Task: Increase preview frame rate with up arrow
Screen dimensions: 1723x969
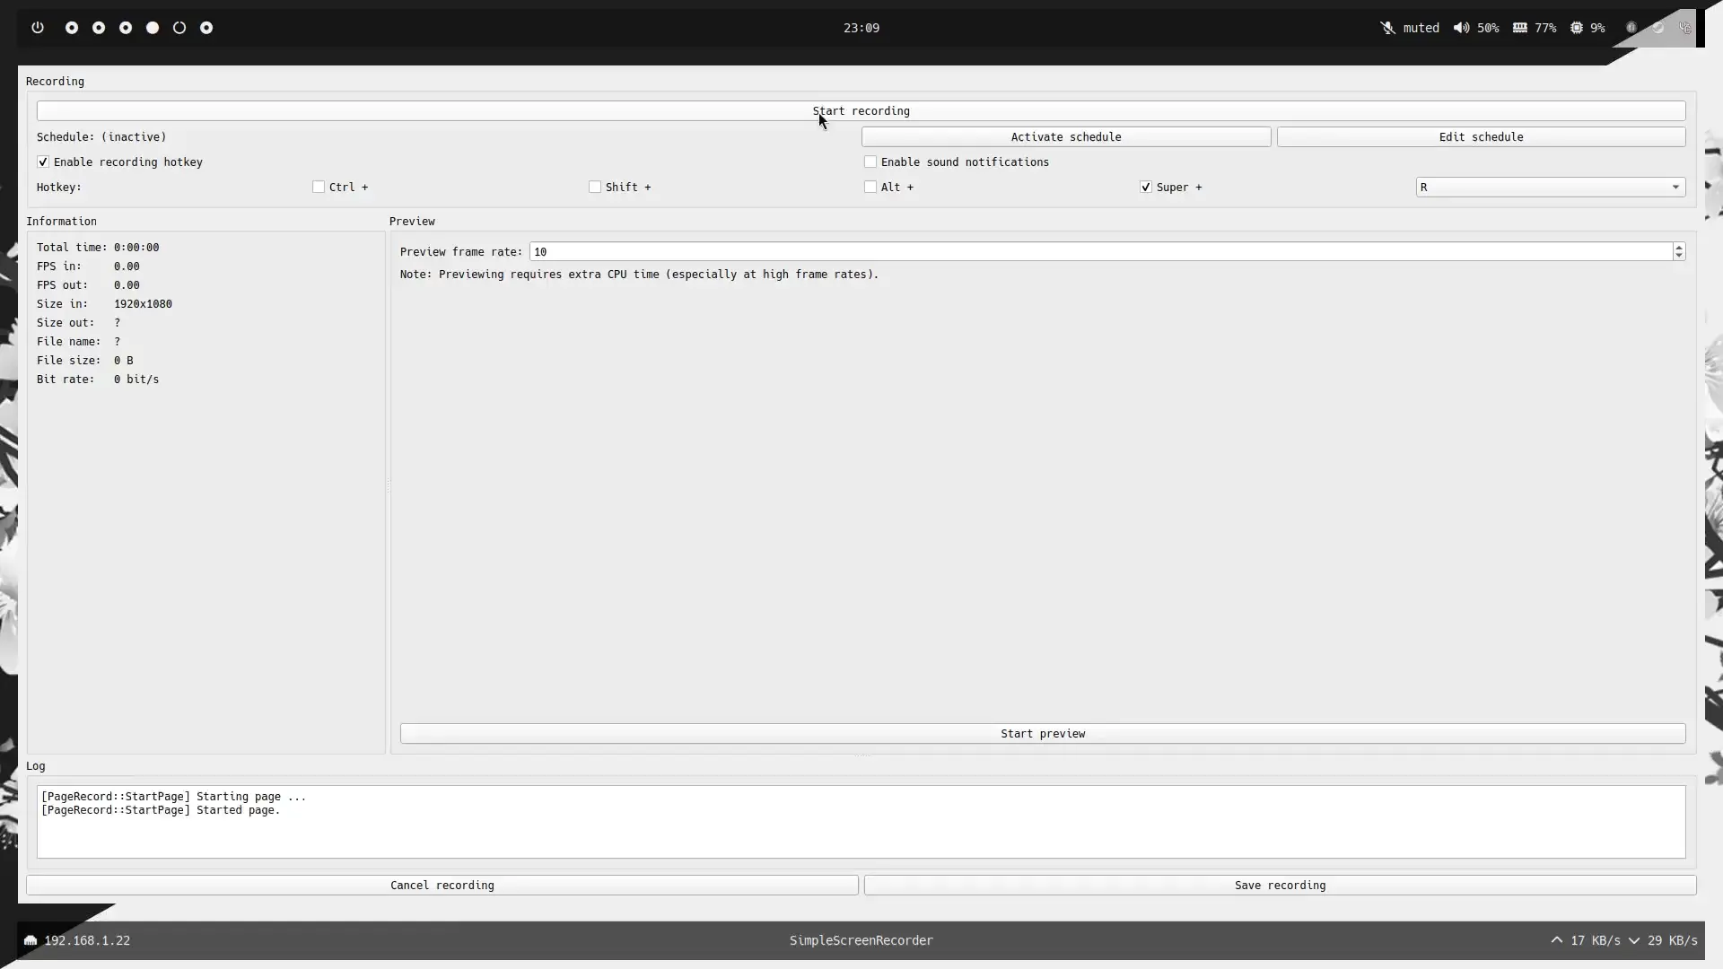Action: pyautogui.click(x=1678, y=248)
